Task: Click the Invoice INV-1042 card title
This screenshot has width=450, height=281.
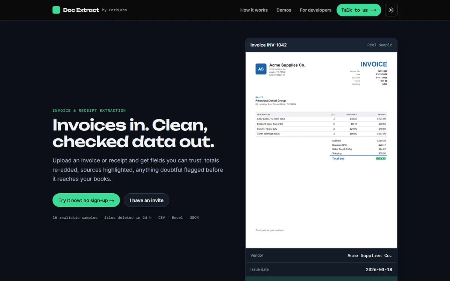Action: [x=268, y=45]
